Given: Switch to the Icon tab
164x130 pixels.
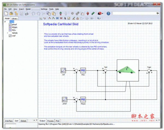Looking at the screenshot, I should click(x=16, y=121).
